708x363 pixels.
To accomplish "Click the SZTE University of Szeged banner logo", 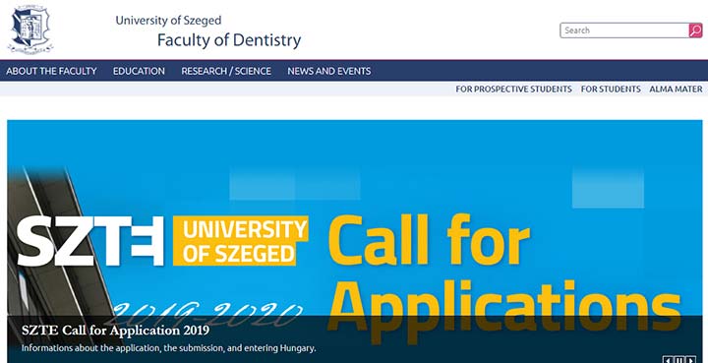I will point(162,241).
